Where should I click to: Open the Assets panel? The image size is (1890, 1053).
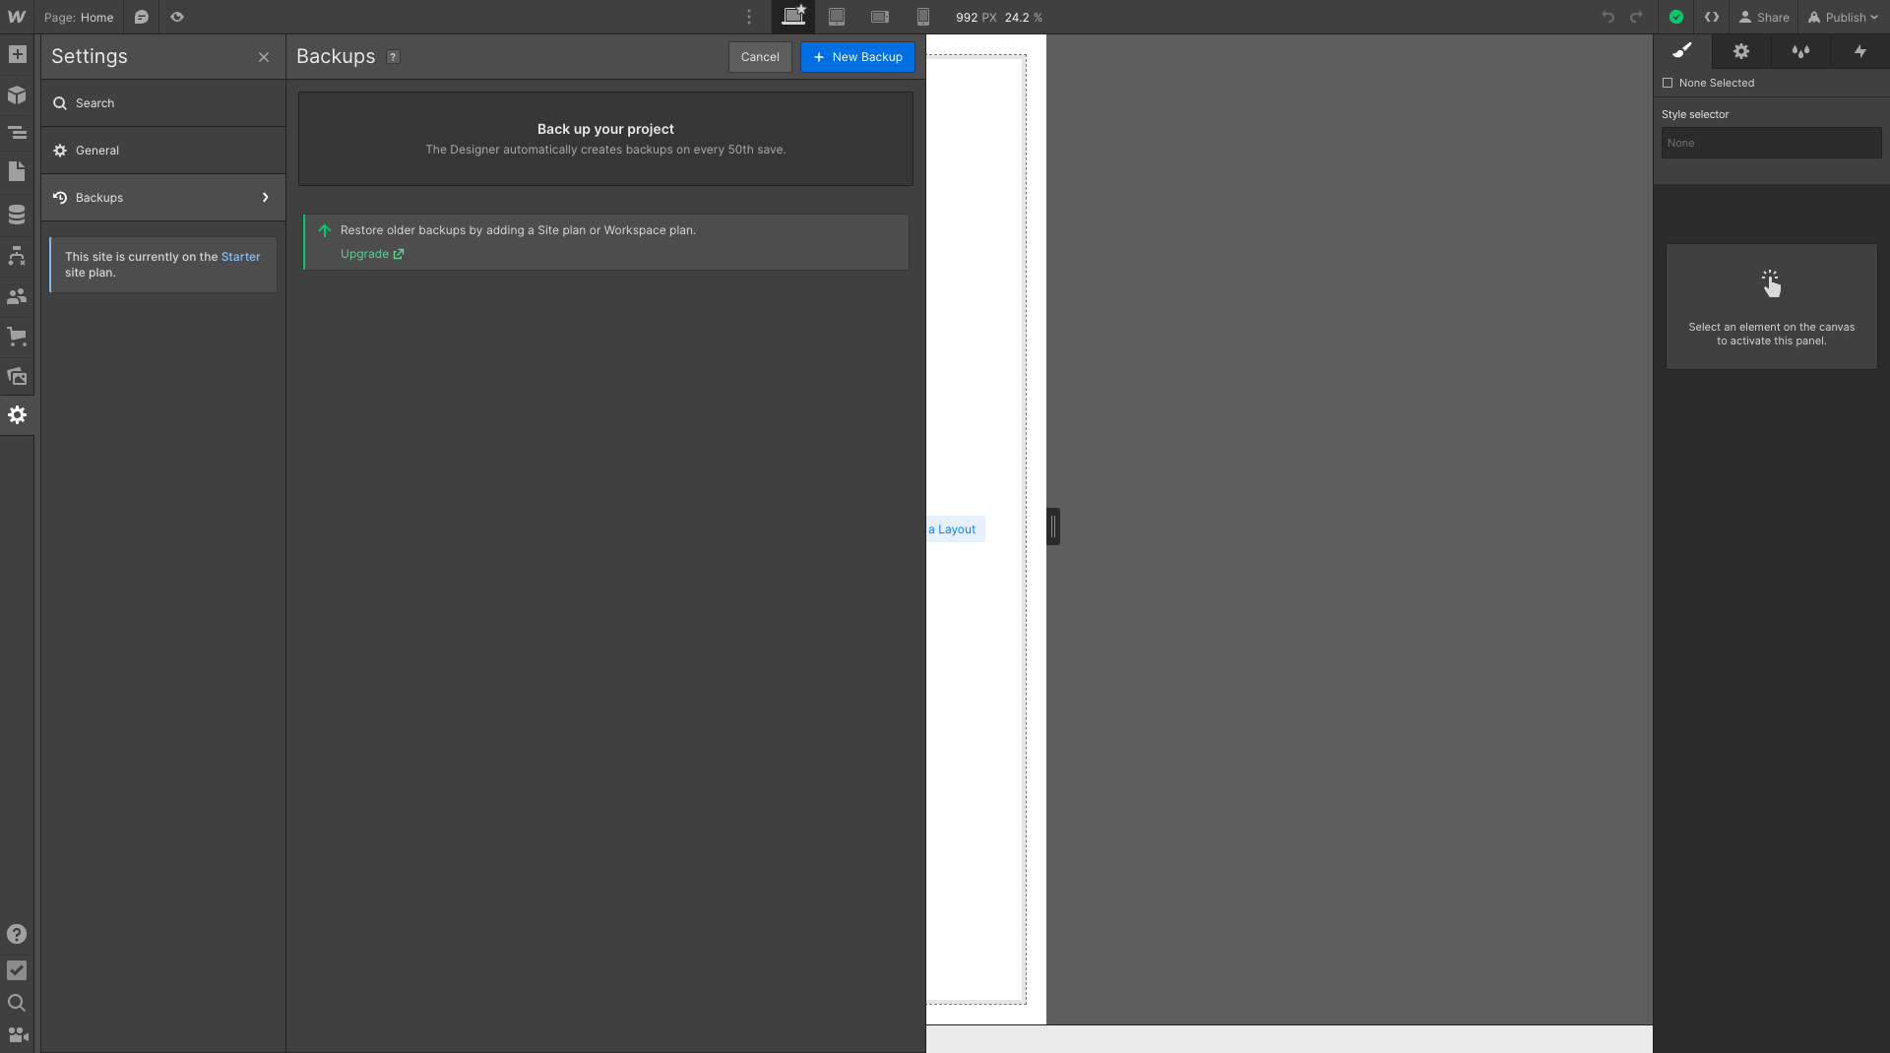click(17, 376)
